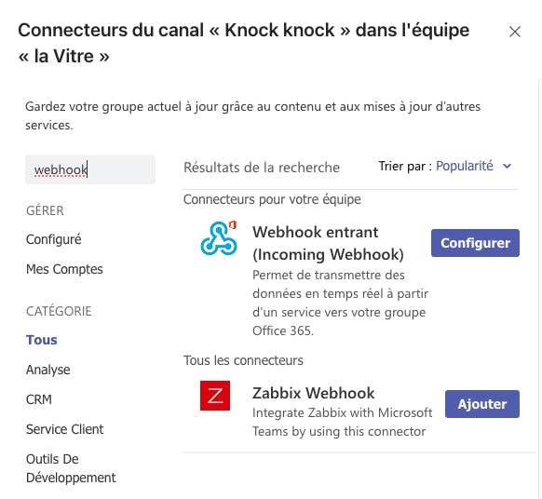
Task: Select the CRM category
Action: (39, 399)
